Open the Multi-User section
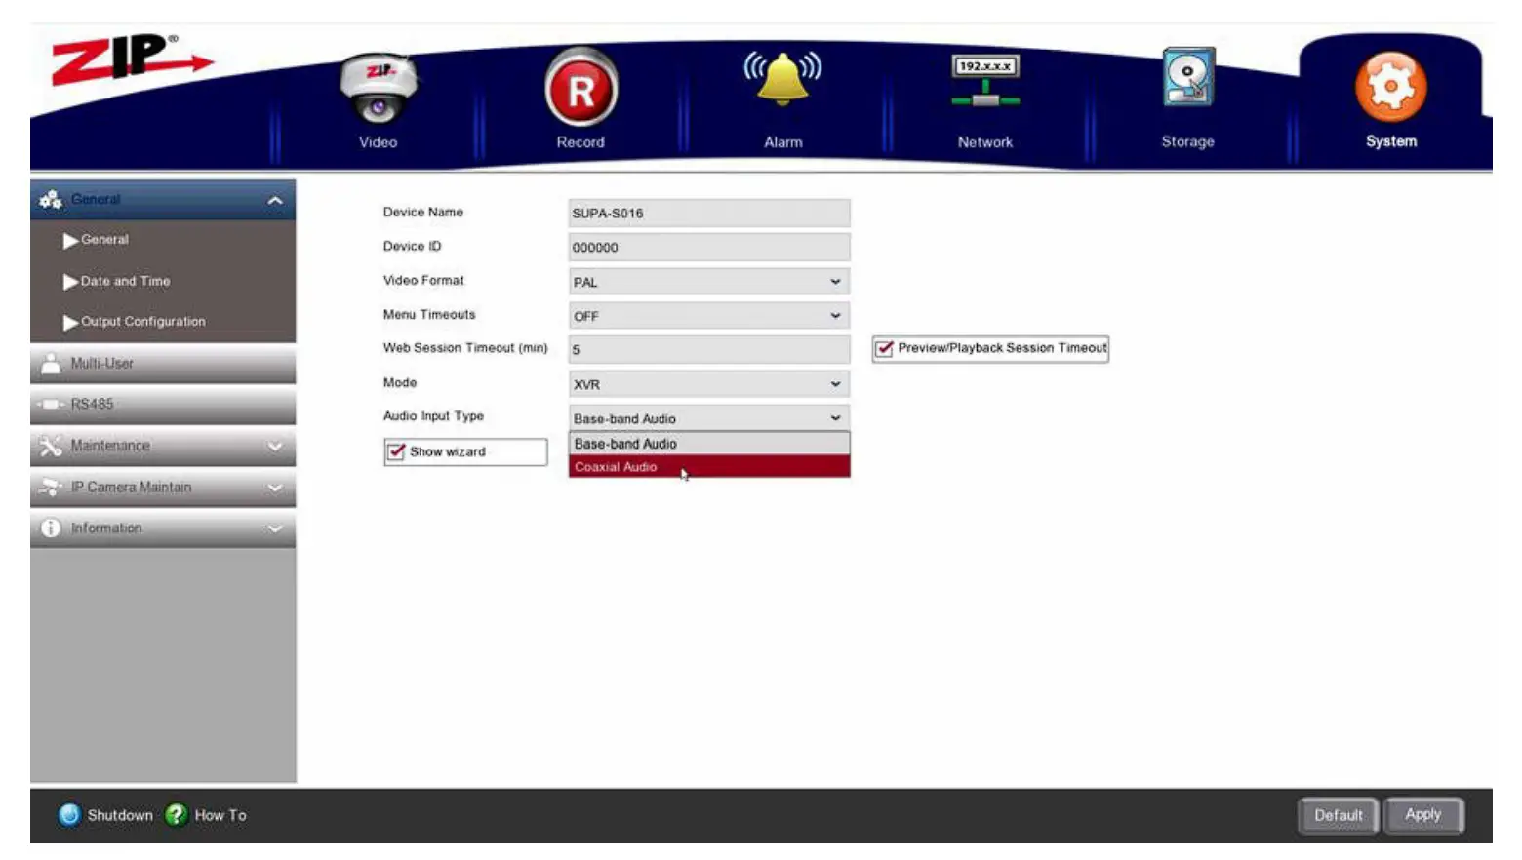1522x860 pixels. 163,364
